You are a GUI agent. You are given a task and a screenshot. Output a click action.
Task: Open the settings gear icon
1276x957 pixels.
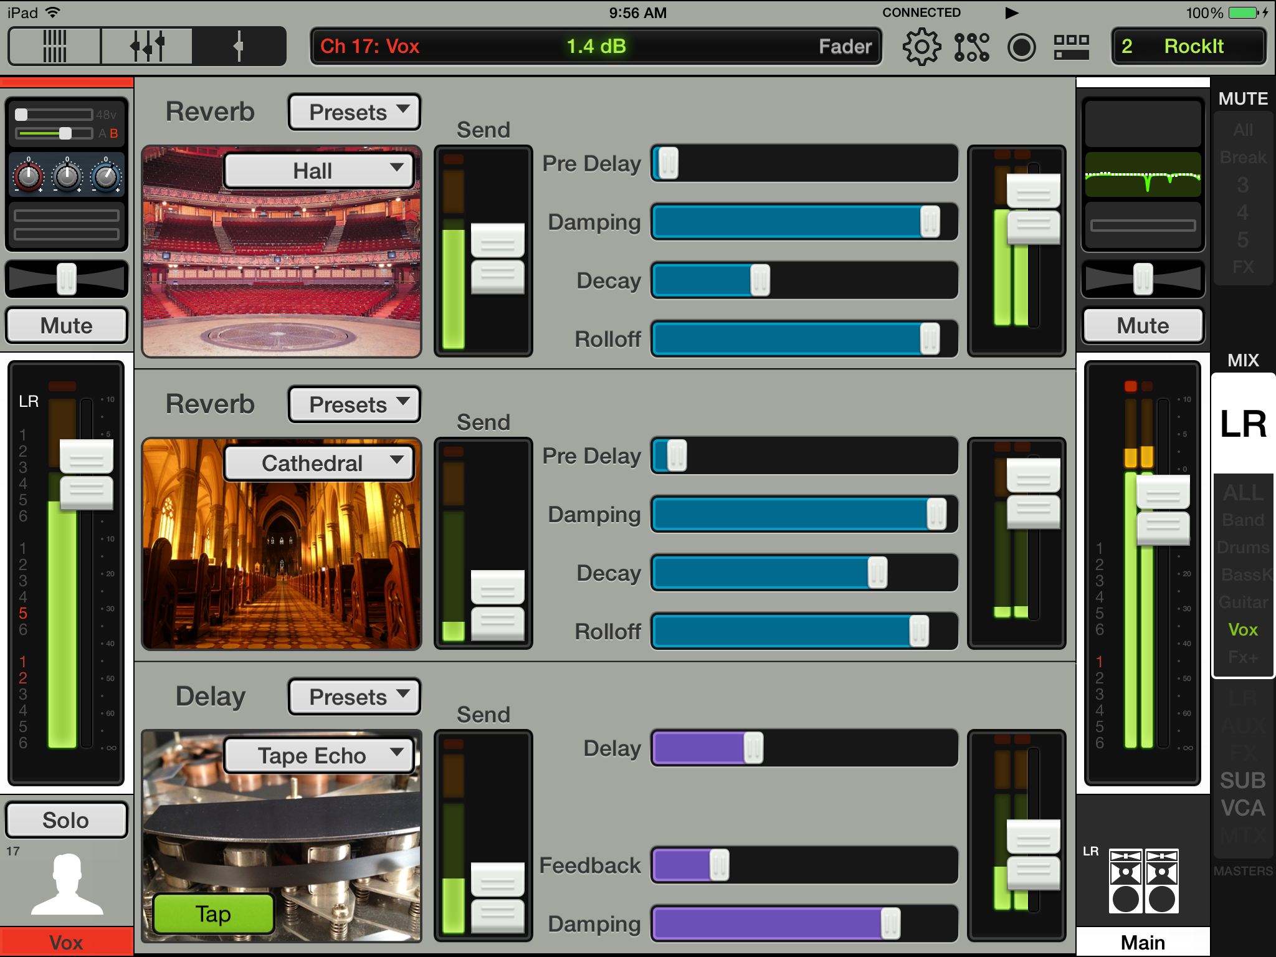tap(921, 47)
